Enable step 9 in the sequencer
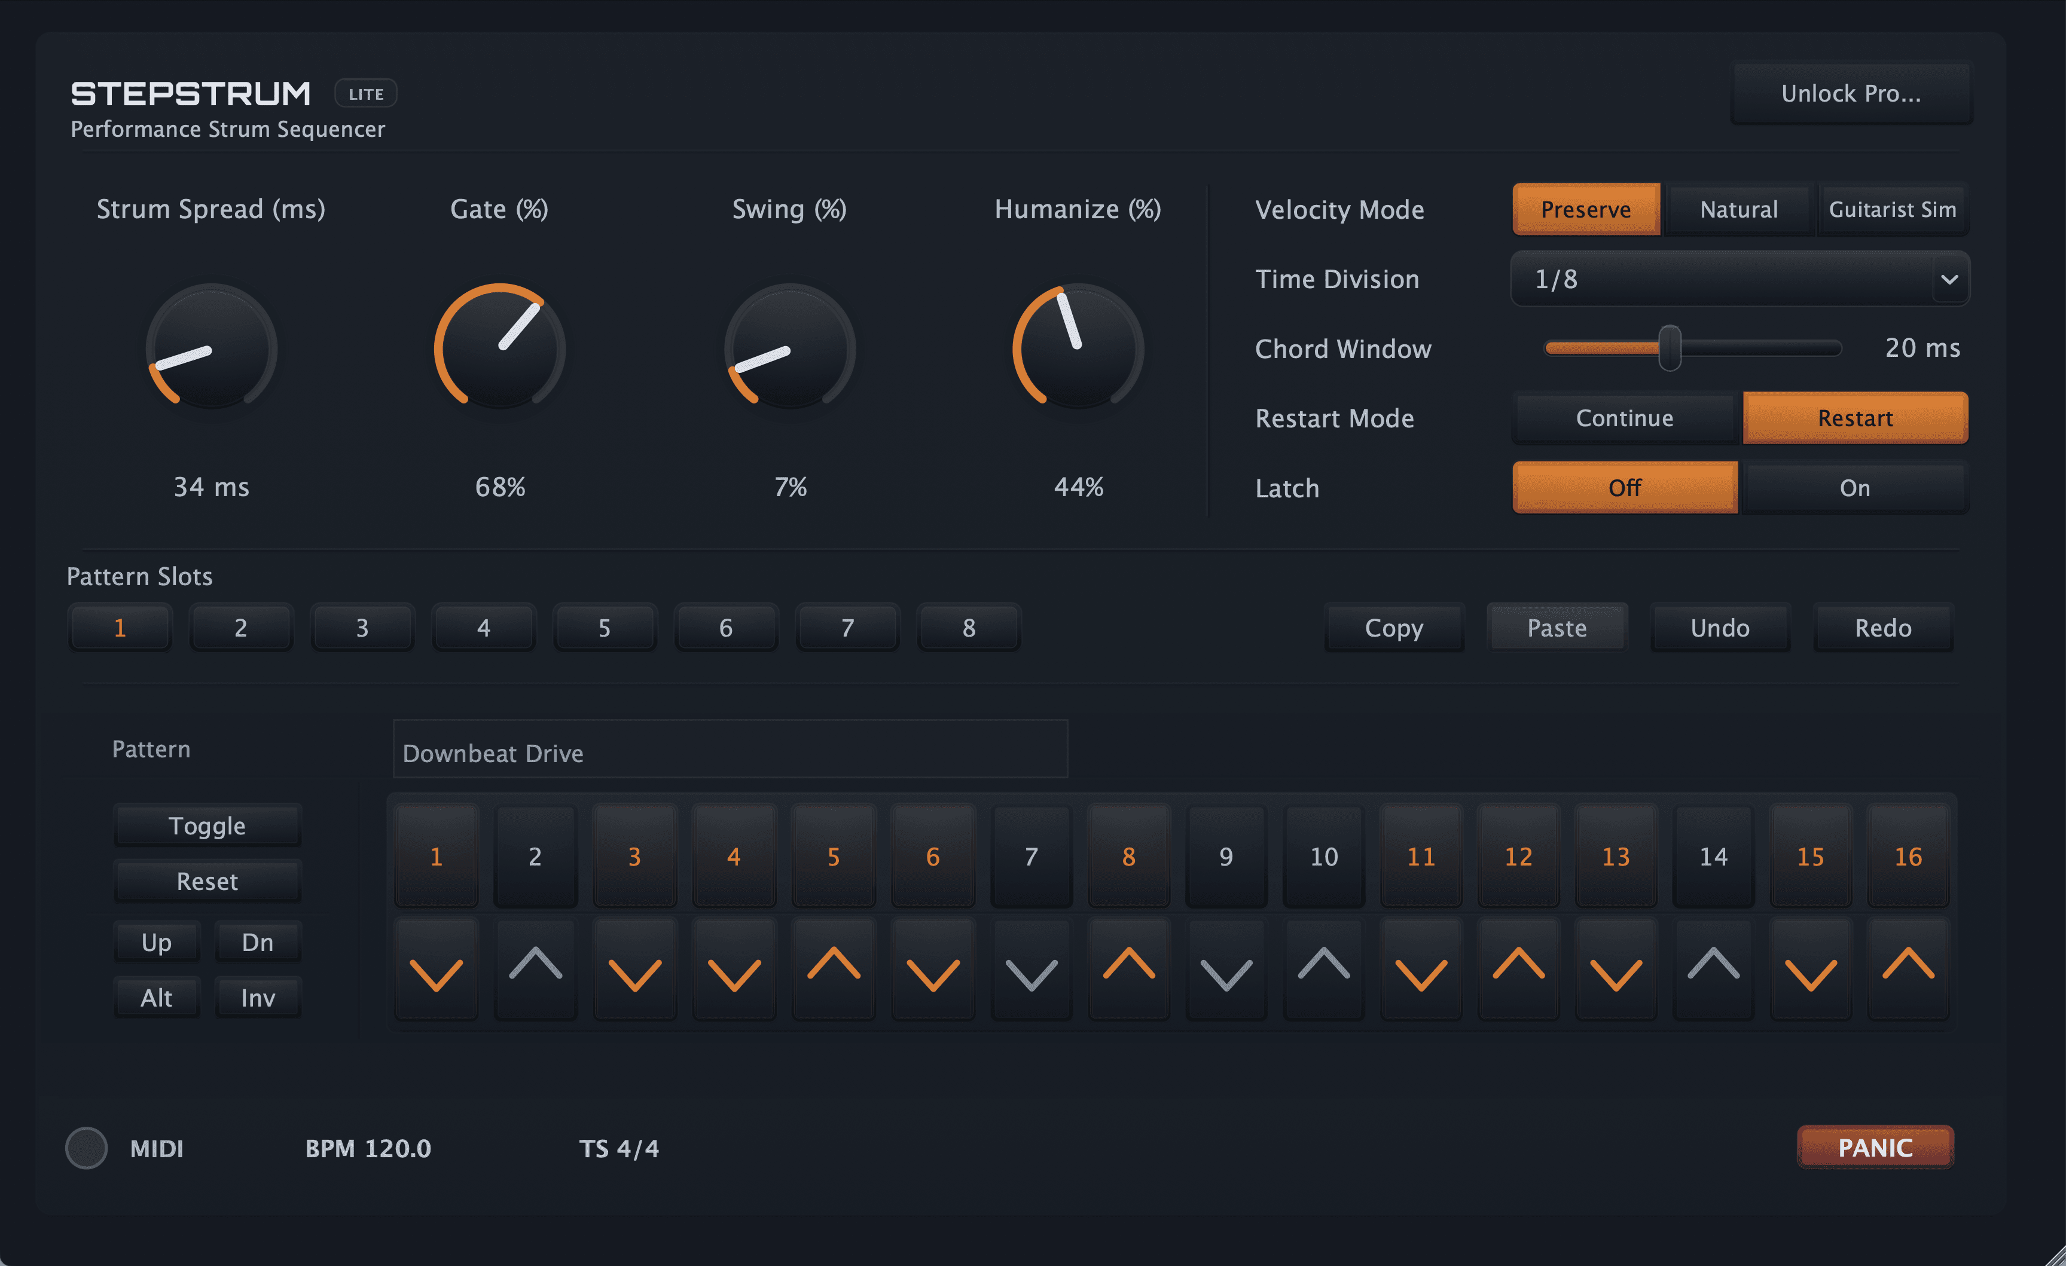 (x=1226, y=856)
